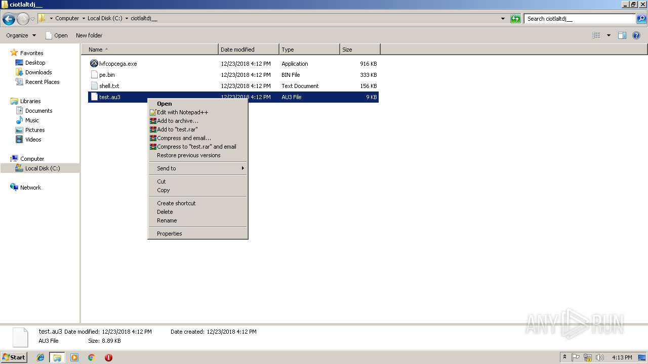Image resolution: width=648 pixels, height=364 pixels.
Task: Click the Forward navigation arrow
Action: point(23,19)
